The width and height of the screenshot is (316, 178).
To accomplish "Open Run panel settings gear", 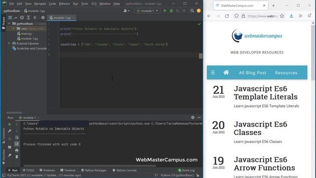I will coord(193,117).
